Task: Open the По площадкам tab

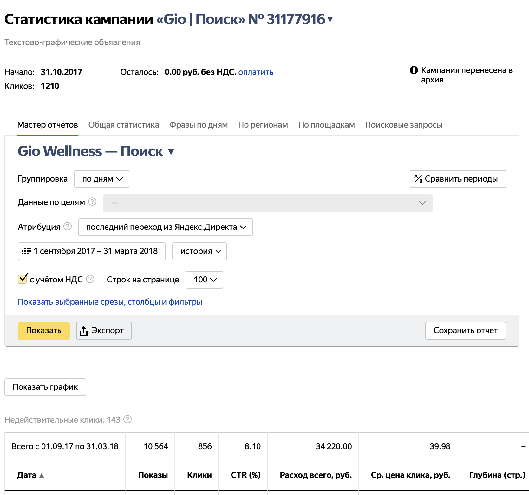Action: coord(326,125)
